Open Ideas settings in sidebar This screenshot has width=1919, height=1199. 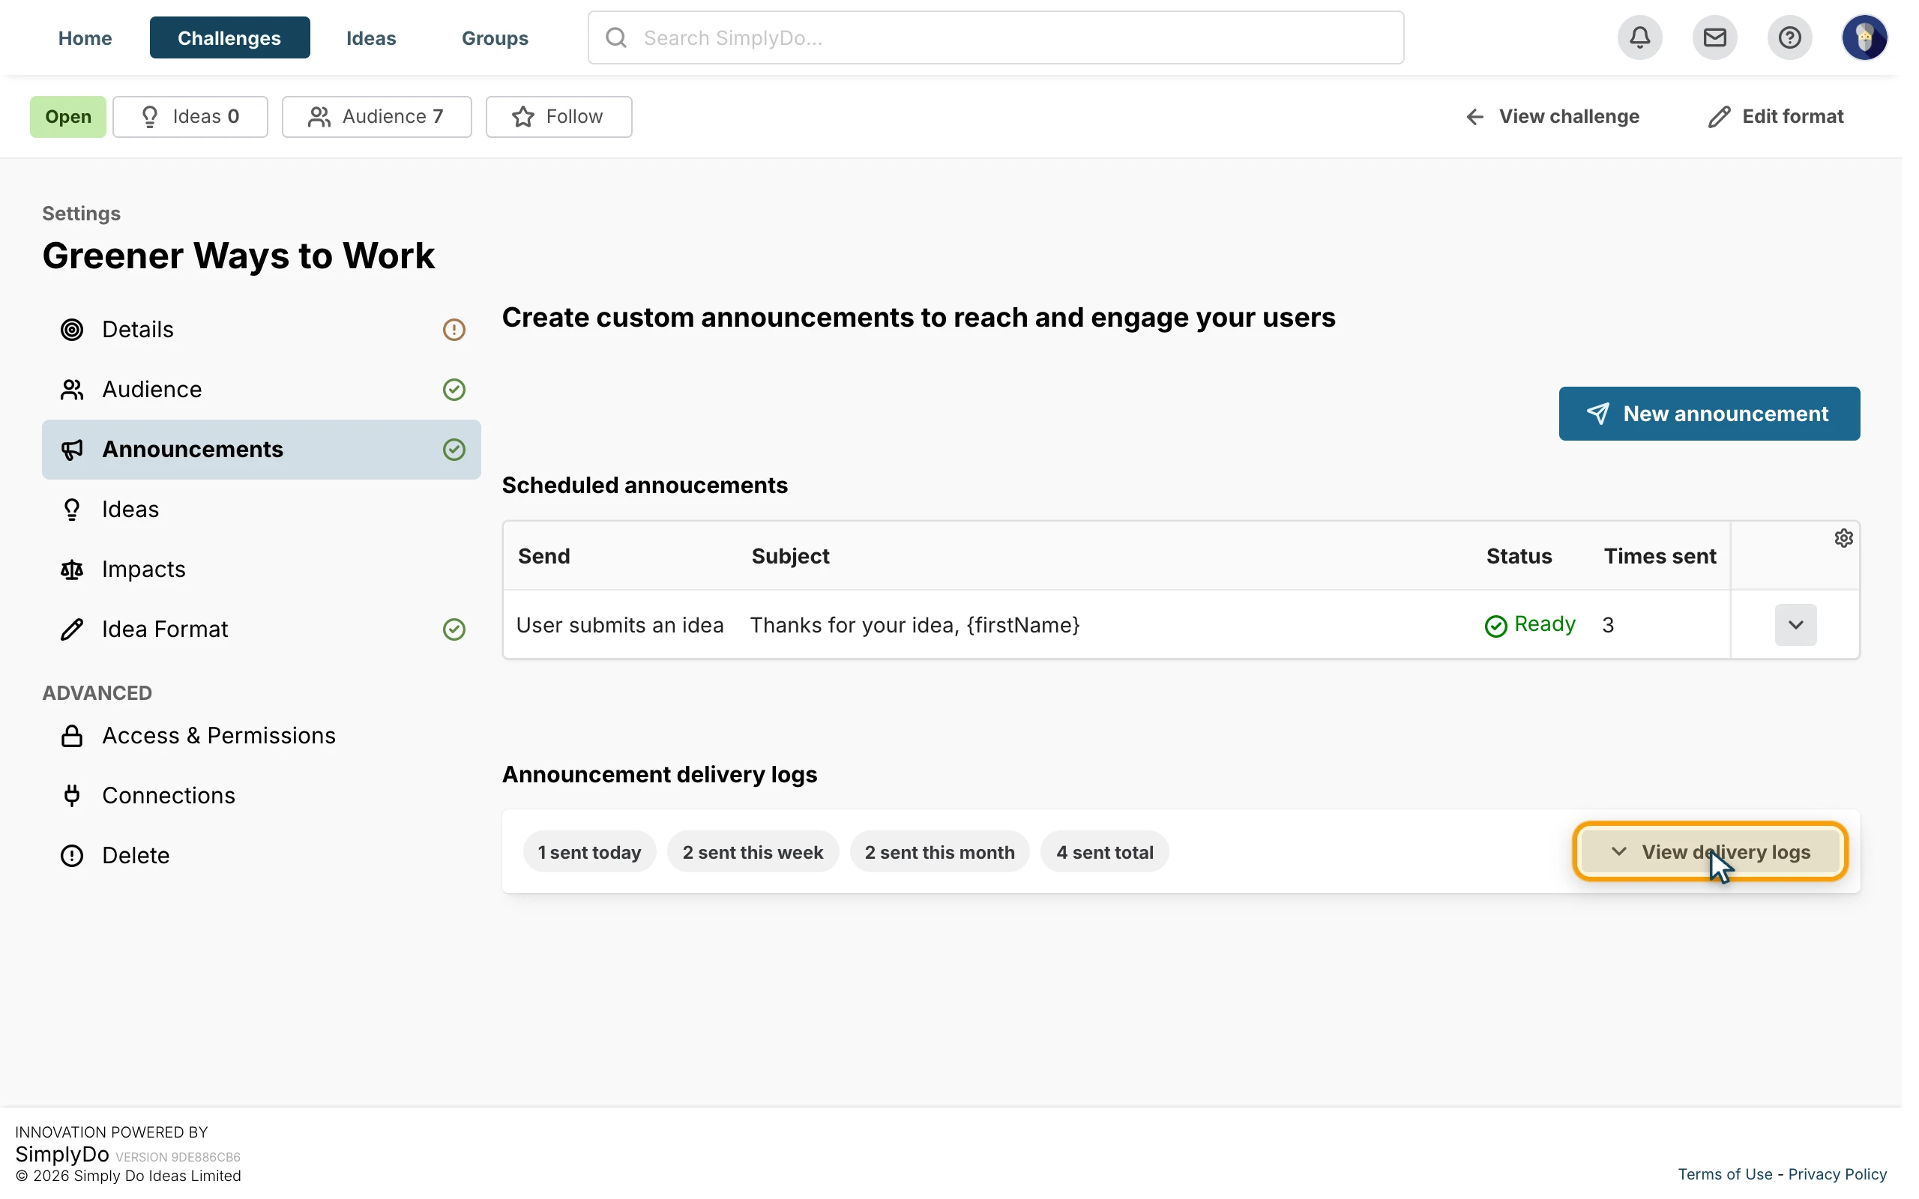pyautogui.click(x=261, y=509)
